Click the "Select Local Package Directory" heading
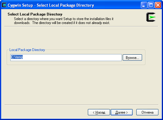Viewport: 163px width, 120px height. [35, 14]
